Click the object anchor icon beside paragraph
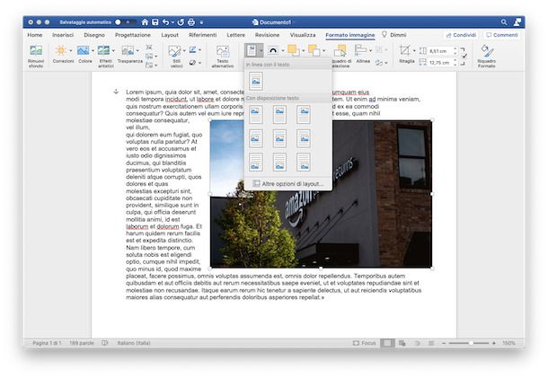Viewport: 548px width, 378px height. [116, 92]
